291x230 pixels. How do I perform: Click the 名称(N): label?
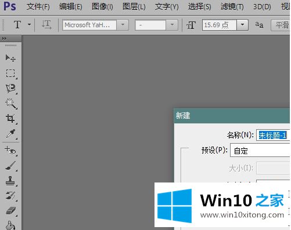point(240,135)
